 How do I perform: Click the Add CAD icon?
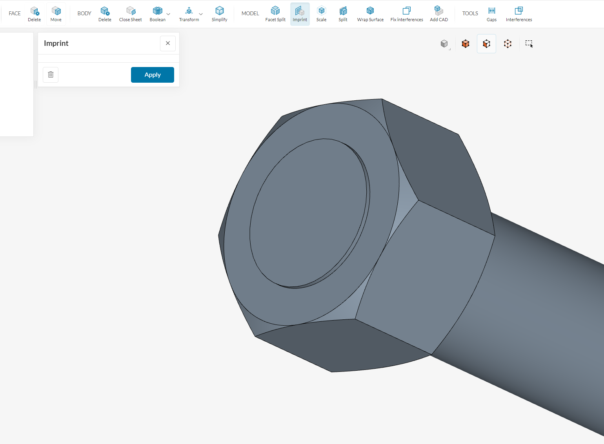click(438, 14)
